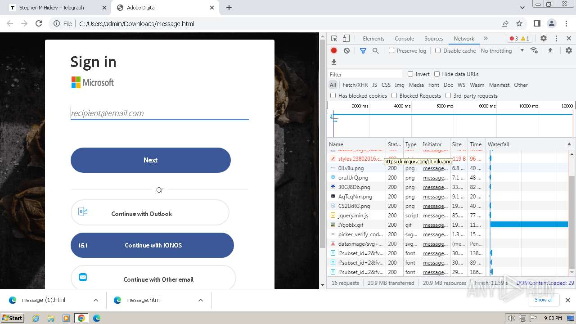This screenshot has width=576, height=324.
Task: Open Network panel settings gear
Action: 569,50
